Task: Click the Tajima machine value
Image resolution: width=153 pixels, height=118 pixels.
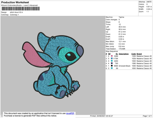Action: (121, 17)
